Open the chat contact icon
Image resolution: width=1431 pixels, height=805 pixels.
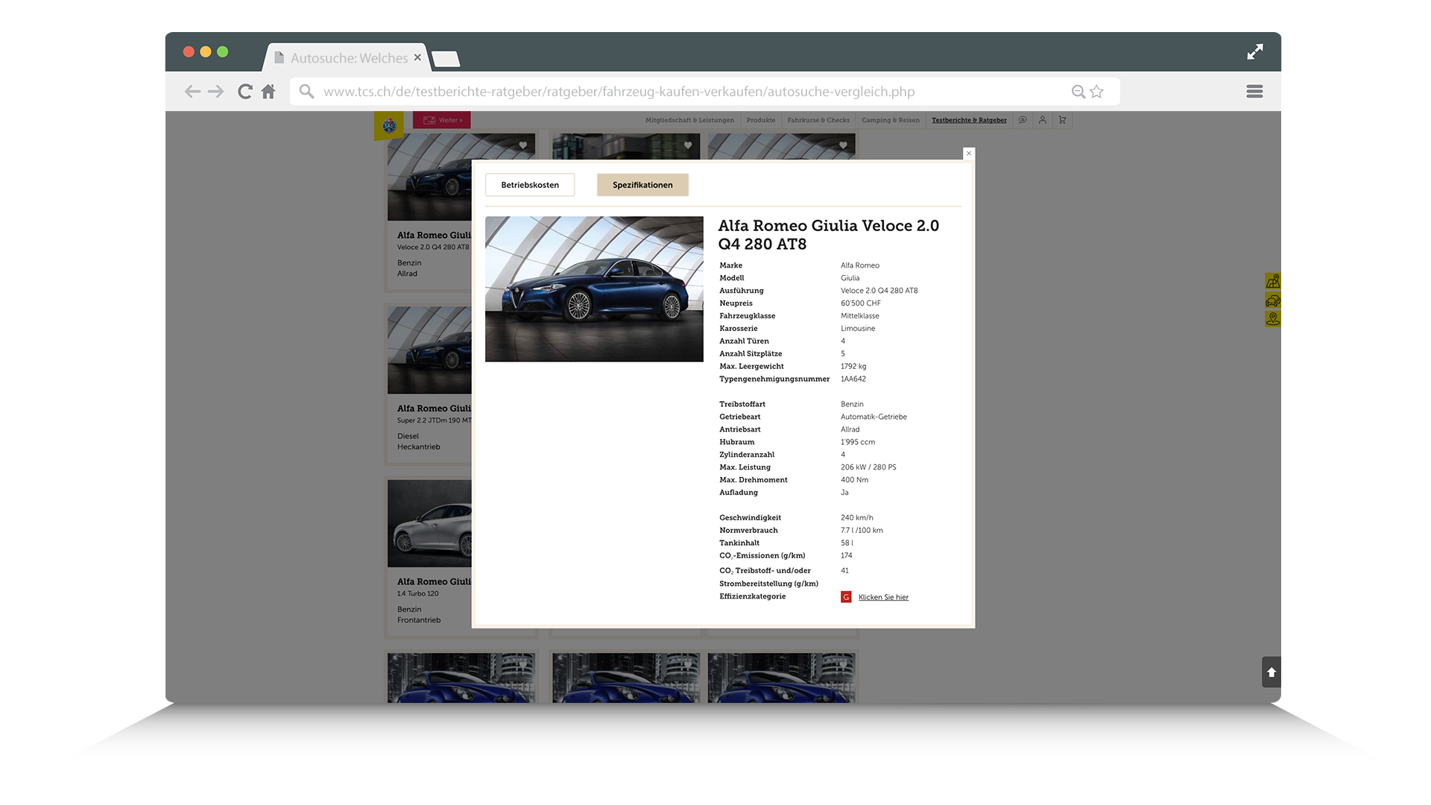pyautogui.click(x=1023, y=120)
